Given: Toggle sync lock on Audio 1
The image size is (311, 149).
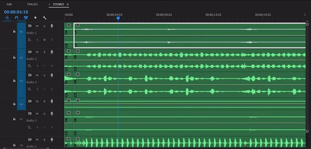Looking at the screenshot, I should [x=29, y=26].
